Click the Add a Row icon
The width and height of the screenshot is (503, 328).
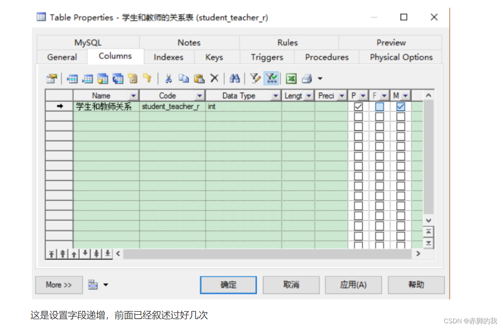click(88, 78)
